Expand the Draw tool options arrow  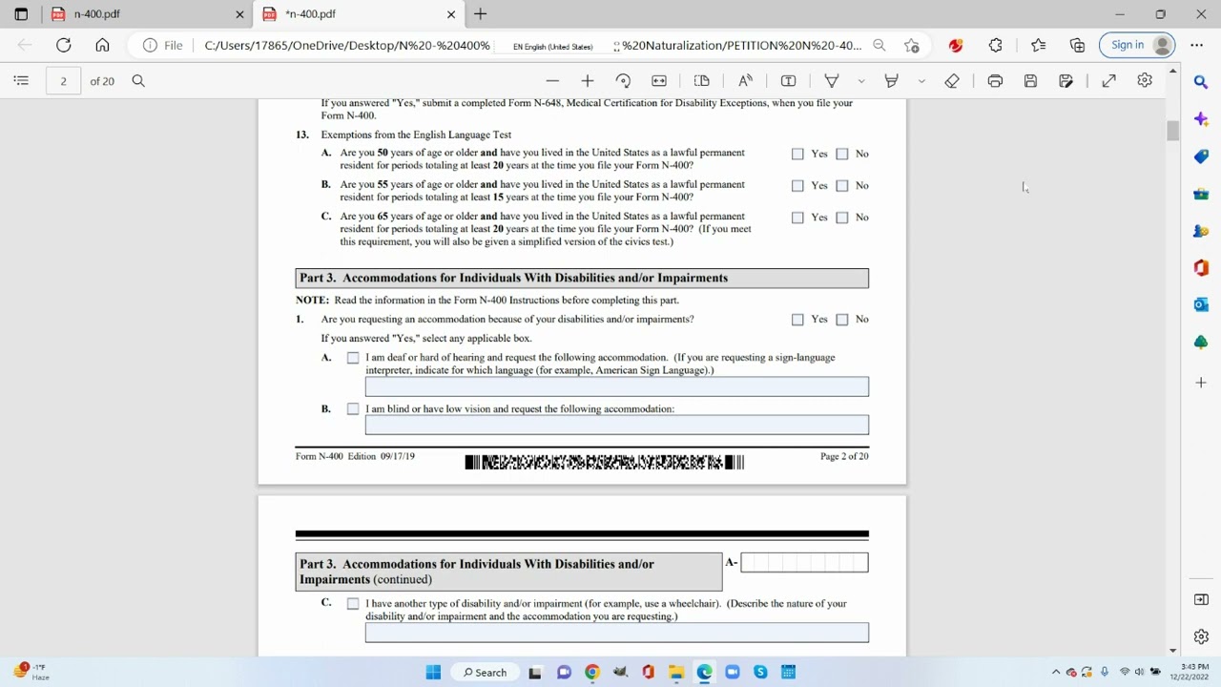861,81
